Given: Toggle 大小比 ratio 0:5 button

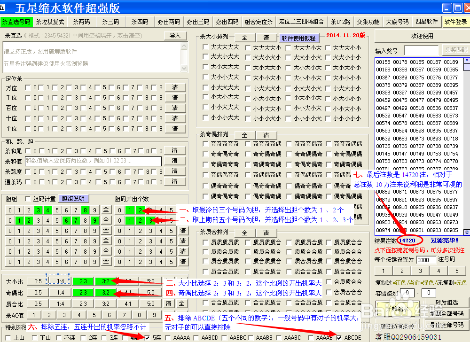Looking at the screenshot, I should [38, 281].
